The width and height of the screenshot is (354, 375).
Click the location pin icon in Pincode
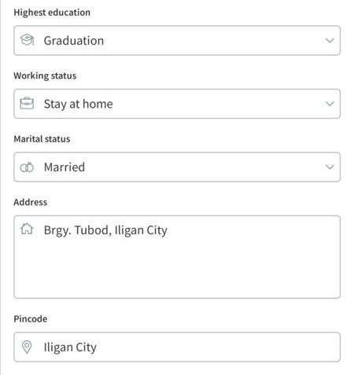[27, 347]
